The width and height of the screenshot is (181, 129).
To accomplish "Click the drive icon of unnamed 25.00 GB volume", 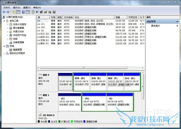I will click(x=39, y=21).
